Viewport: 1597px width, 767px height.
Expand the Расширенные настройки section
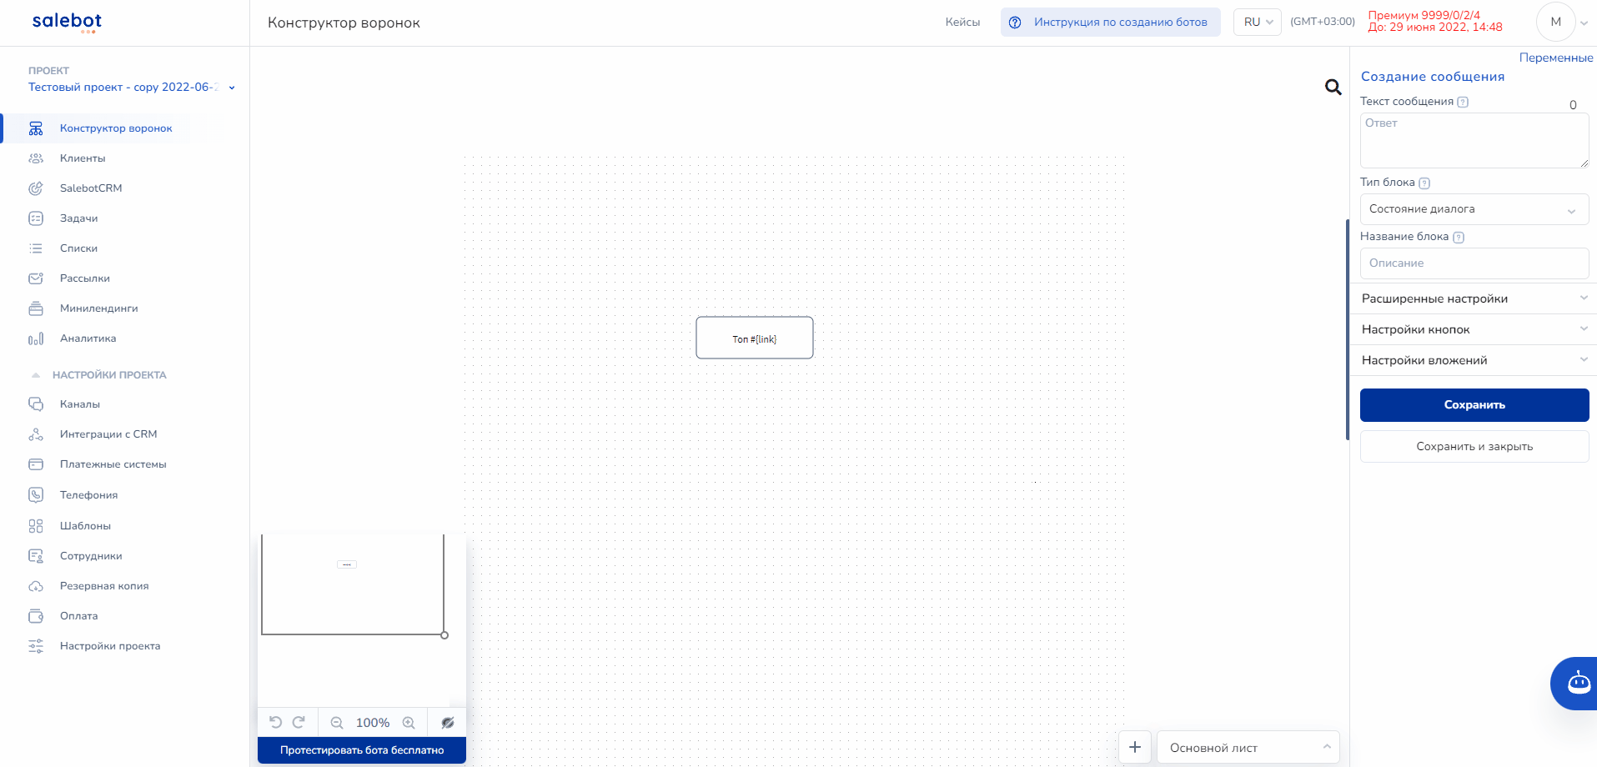1473,298
